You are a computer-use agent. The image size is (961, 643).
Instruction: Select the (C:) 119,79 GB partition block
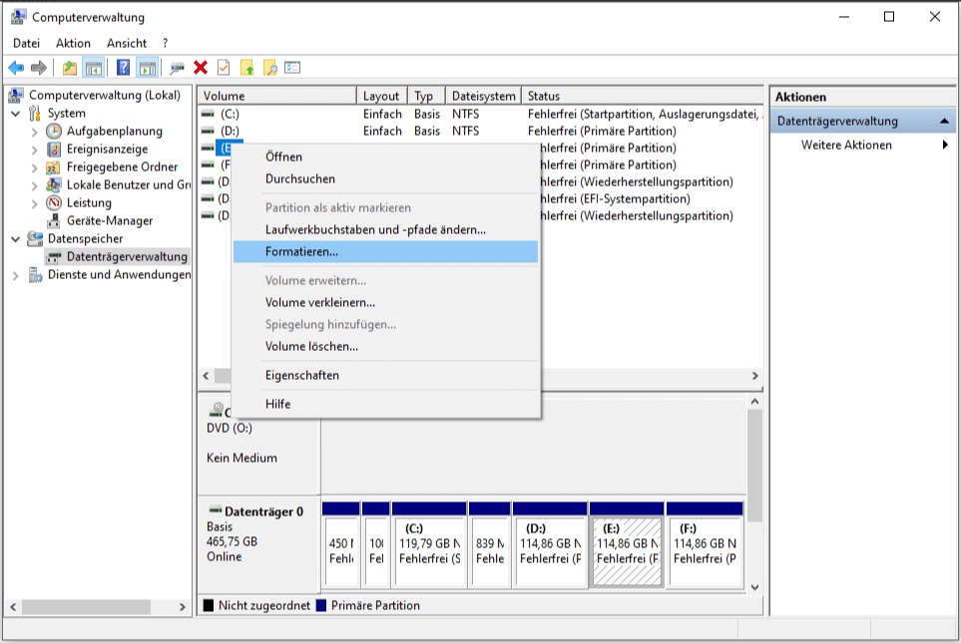click(430, 545)
